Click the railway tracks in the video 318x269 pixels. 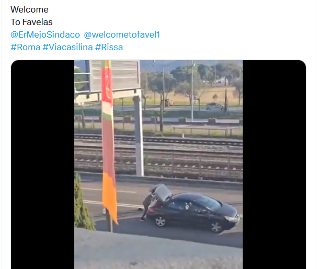click(x=158, y=153)
